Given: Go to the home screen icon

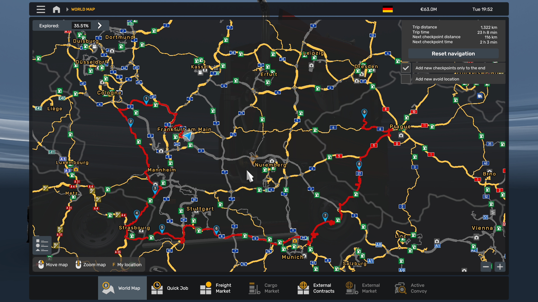Looking at the screenshot, I should click(56, 9).
